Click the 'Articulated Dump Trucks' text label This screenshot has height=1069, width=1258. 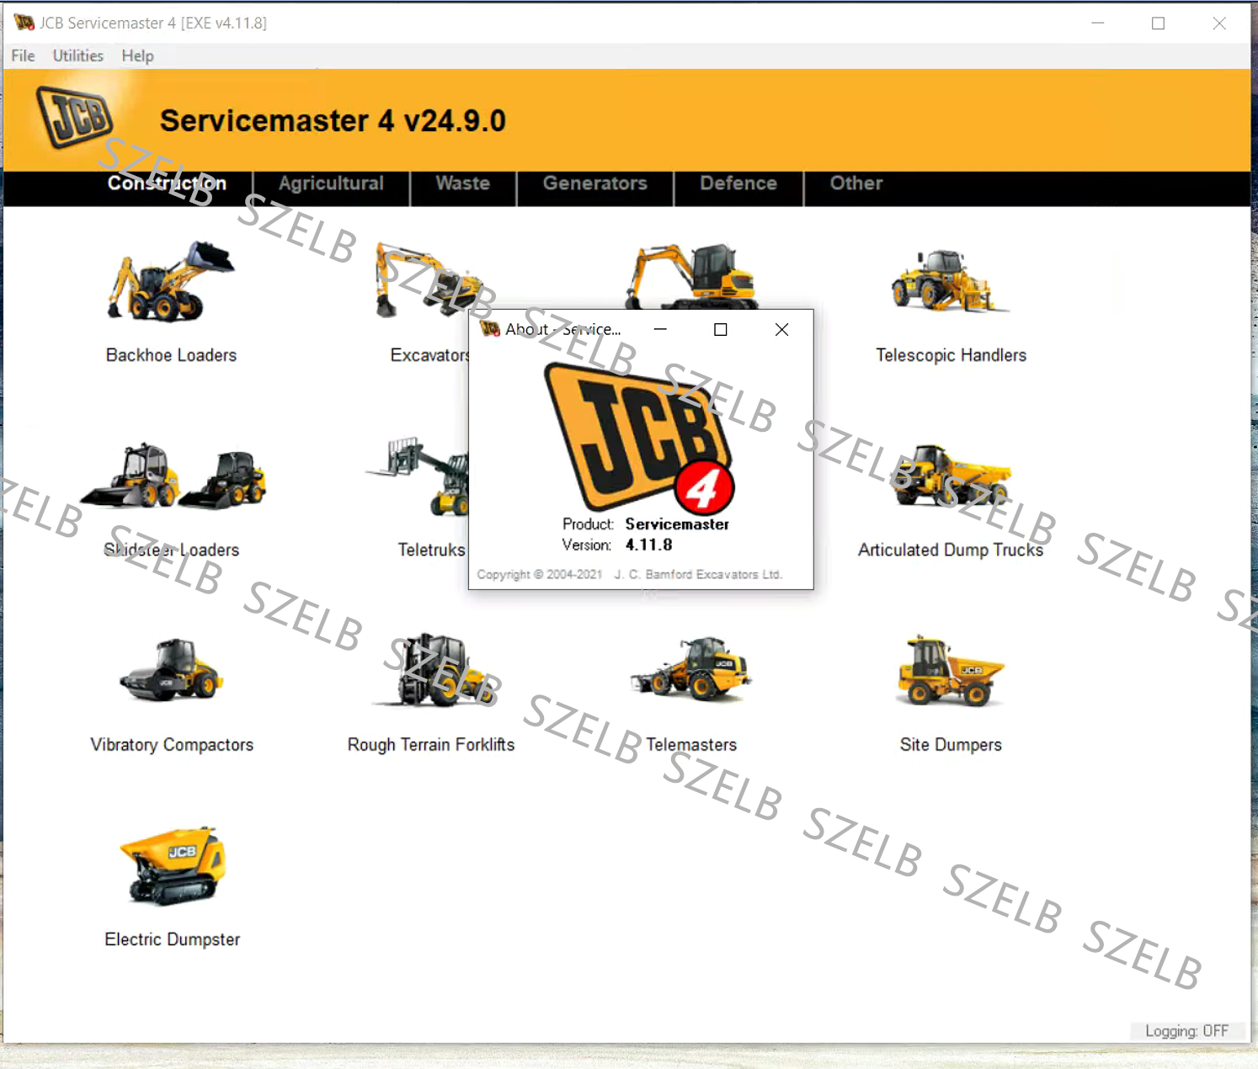pyautogui.click(x=951, y=550)
